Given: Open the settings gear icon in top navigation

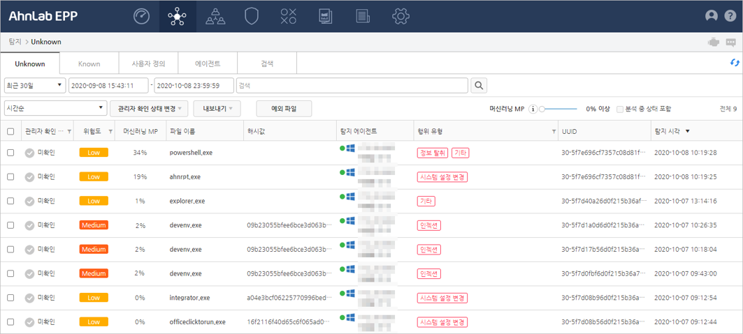Looking at the screenshot, I should 400,16.
